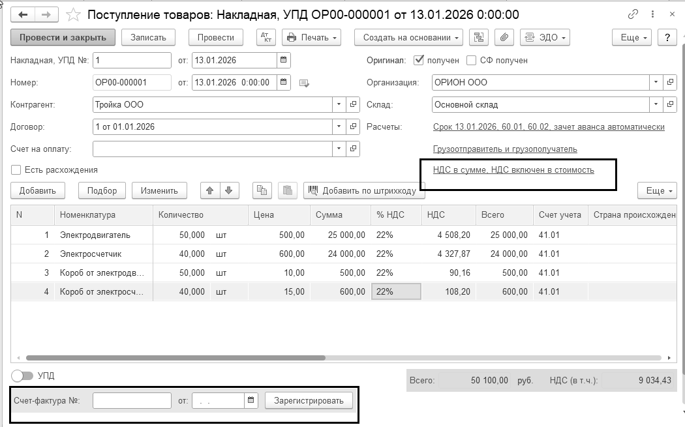
Task: Click the Накладная, УПД № input field
Action: coord(132,60)
